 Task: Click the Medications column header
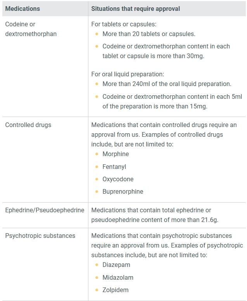pyautogui.click(x=22, y=9)
